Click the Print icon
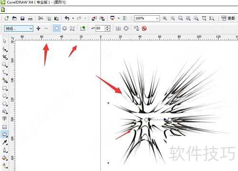The image size is (238, 171). [30, 18]
